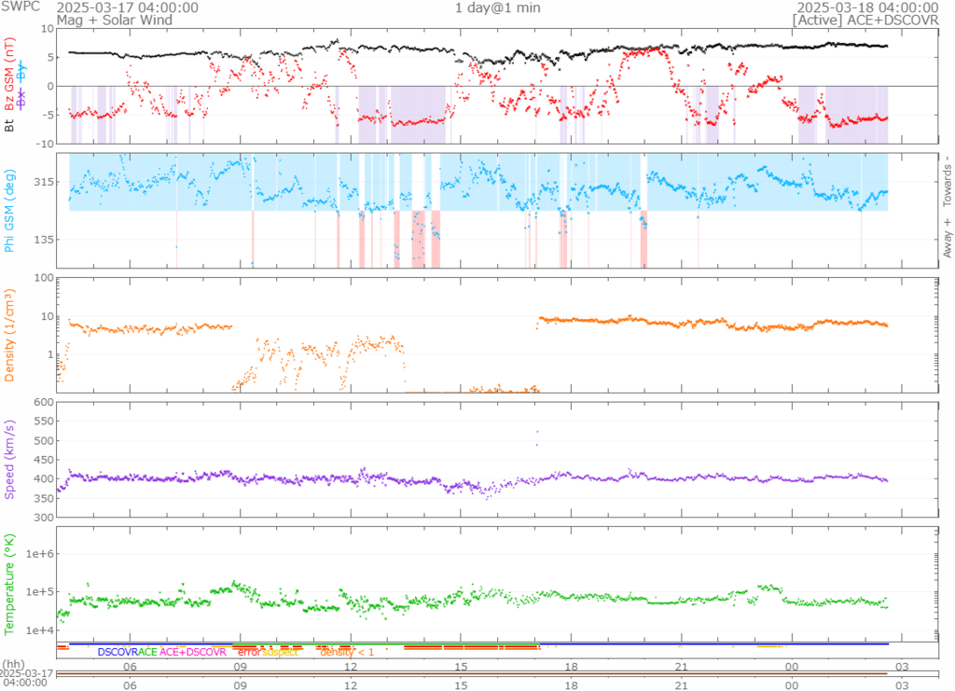Click the 'Phi GSM (deg)' axis label
Image resolution: width=955 pixels, height=691 pixels.
pos(9,211)
